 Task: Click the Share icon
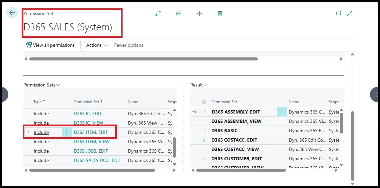click(179, 13)
